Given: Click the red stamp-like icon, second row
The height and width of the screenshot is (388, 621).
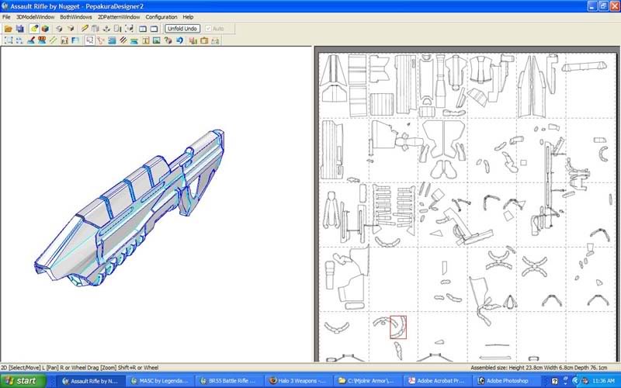Looking at the screenshot, I should pyautogui.click(x=31, y=40).
